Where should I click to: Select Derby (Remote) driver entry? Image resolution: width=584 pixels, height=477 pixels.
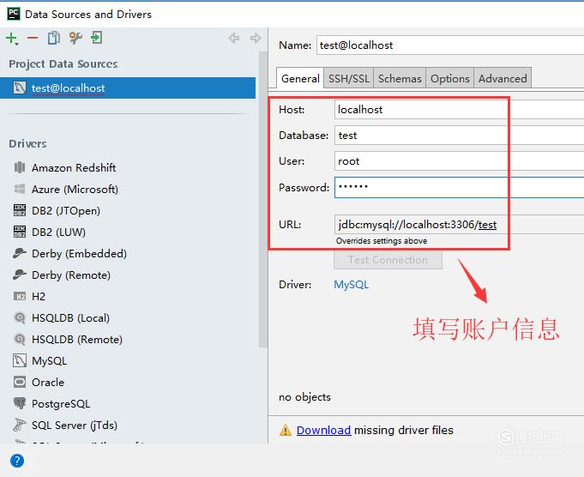71,275
